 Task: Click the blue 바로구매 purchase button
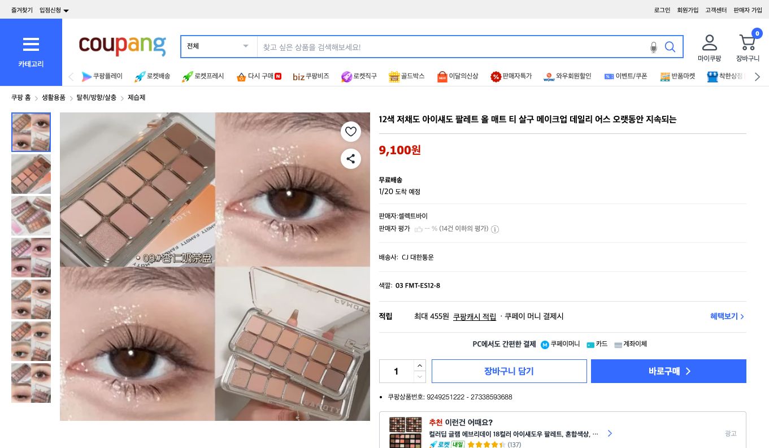pyautogui.click(x=668, y=371)
